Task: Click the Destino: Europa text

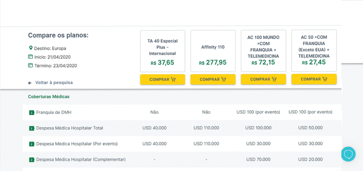Action: 50,49
